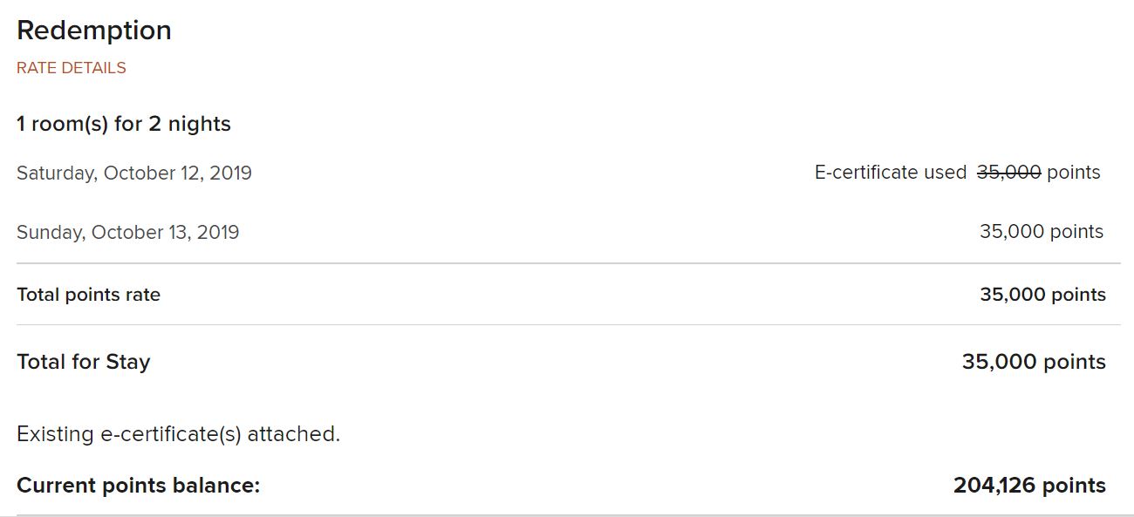Click the Sunday, October 13, 2019 date
This screenshot has height=517, width=1134.
point(127,233)
